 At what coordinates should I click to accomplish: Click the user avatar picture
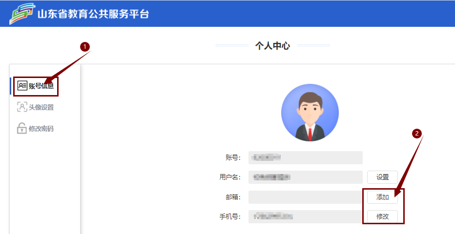[310, 113]
